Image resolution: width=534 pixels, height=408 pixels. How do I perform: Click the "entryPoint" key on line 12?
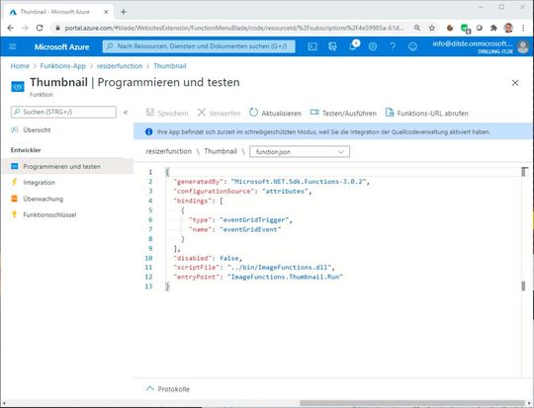click(196, 277)
